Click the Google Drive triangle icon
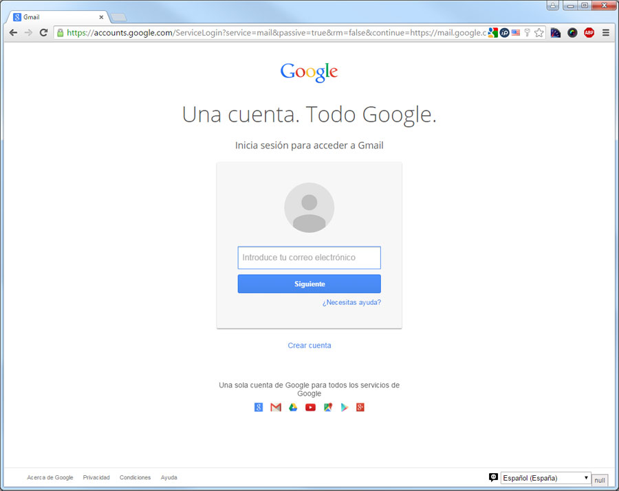619x491 pixels. tap(293, 407)
